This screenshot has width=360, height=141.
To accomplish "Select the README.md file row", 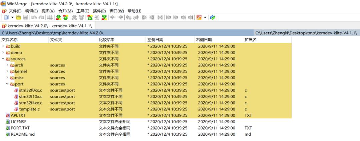I will 146,134.
